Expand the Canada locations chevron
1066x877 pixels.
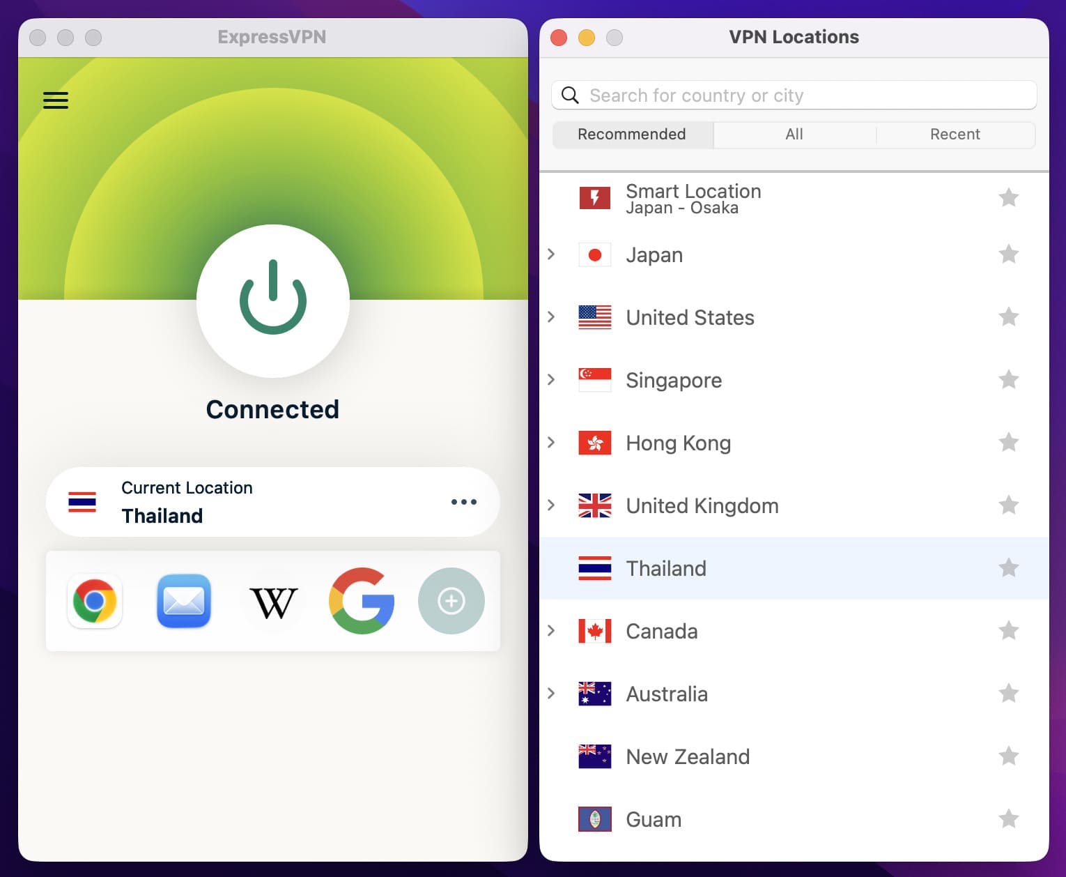click(x=551, y=630)
